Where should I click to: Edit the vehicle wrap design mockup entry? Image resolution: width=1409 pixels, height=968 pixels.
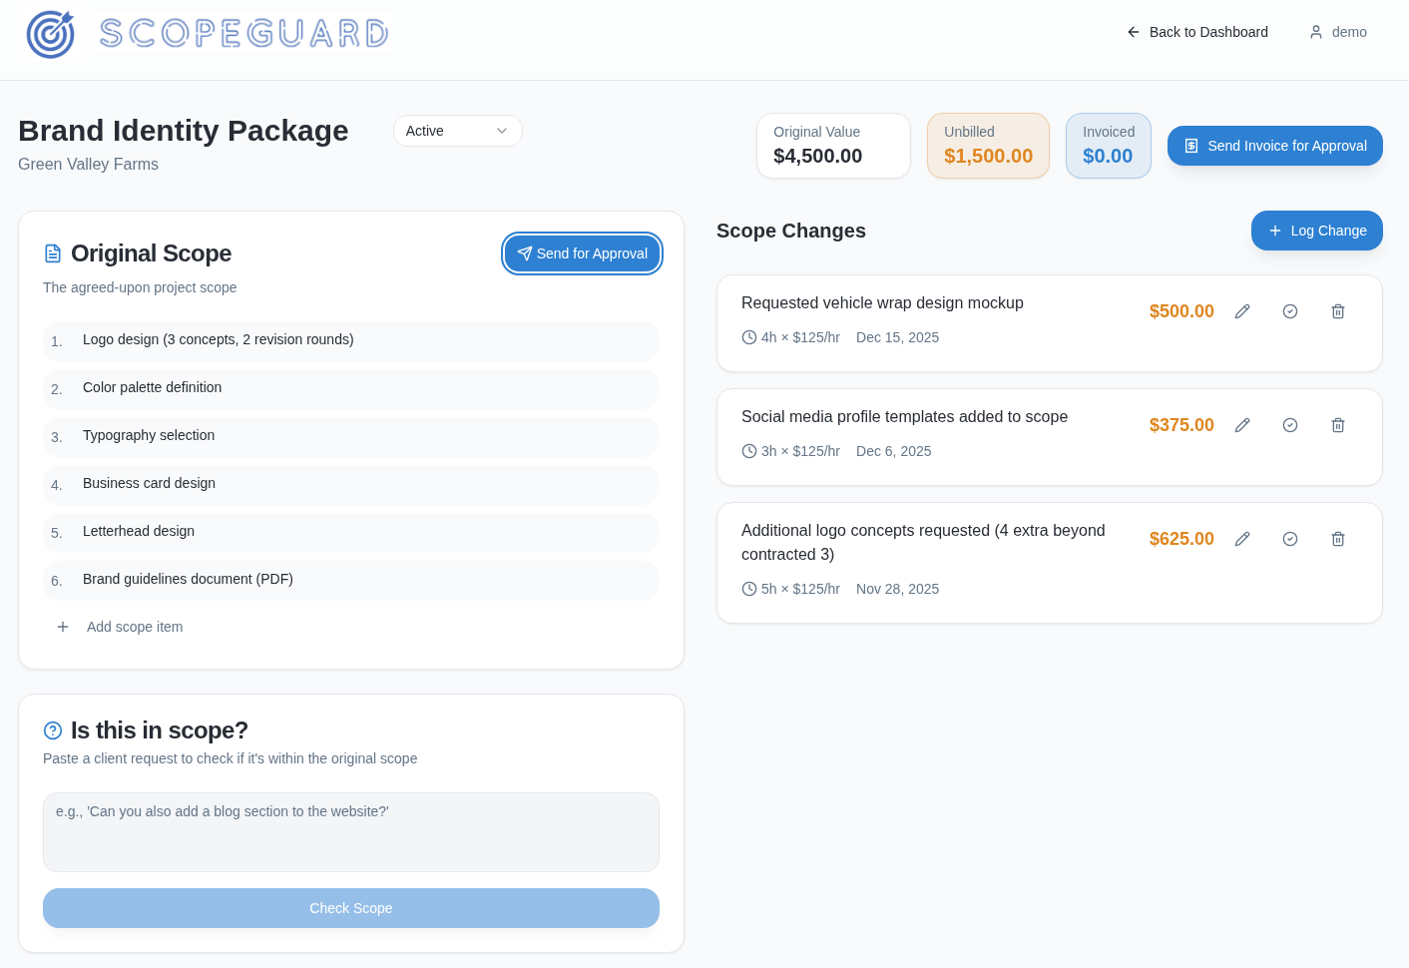point(1242,311)
